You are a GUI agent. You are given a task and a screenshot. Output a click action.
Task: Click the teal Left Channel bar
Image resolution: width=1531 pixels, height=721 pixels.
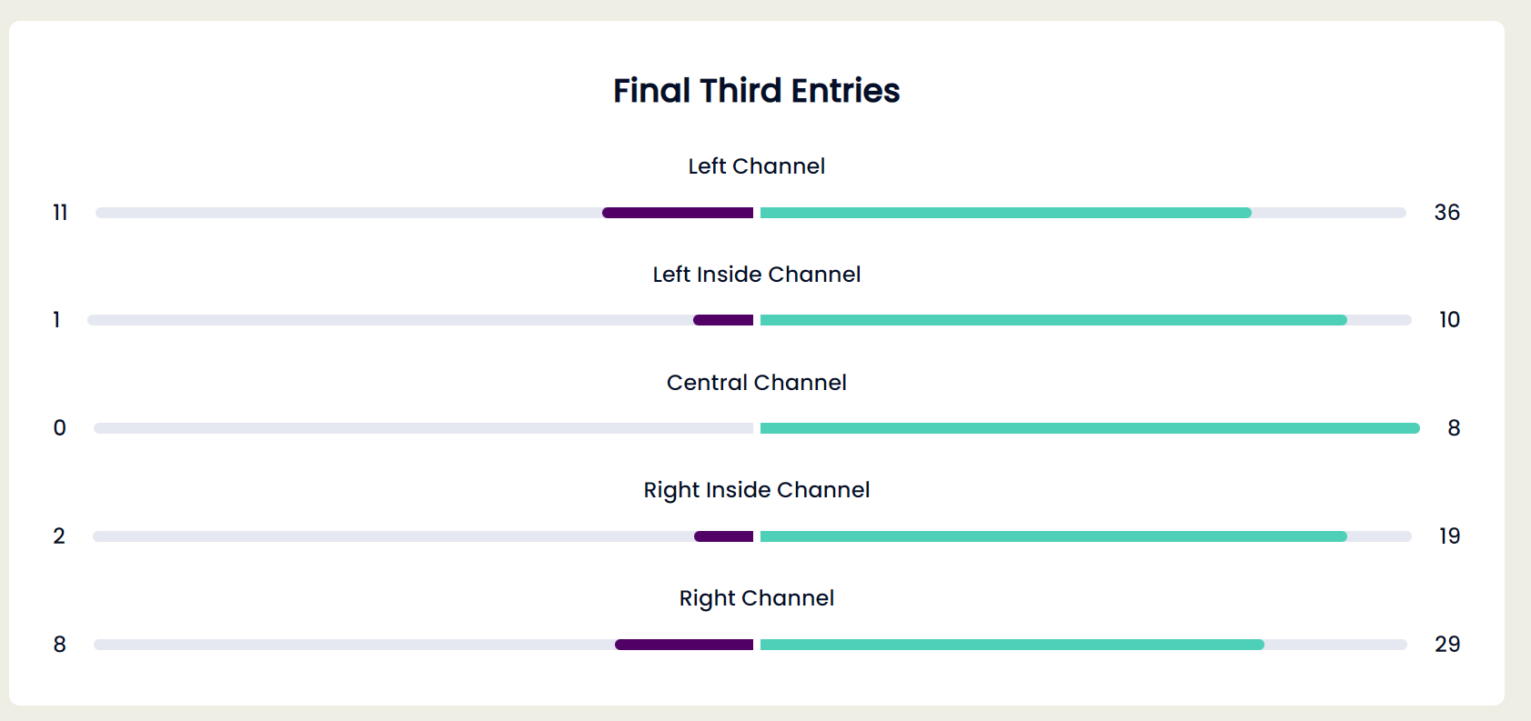pos(1005,213)
